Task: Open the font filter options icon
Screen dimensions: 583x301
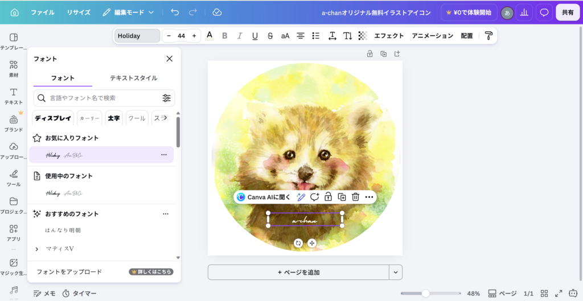Action: click(x=167, y=98)
